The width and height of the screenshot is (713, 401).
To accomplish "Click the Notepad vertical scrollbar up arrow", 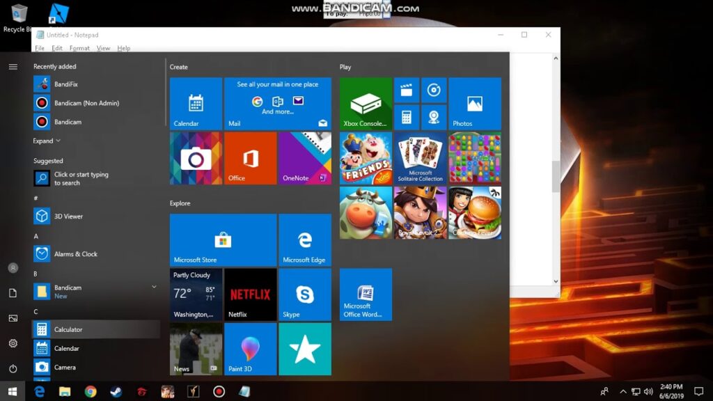I will (556, 58).
